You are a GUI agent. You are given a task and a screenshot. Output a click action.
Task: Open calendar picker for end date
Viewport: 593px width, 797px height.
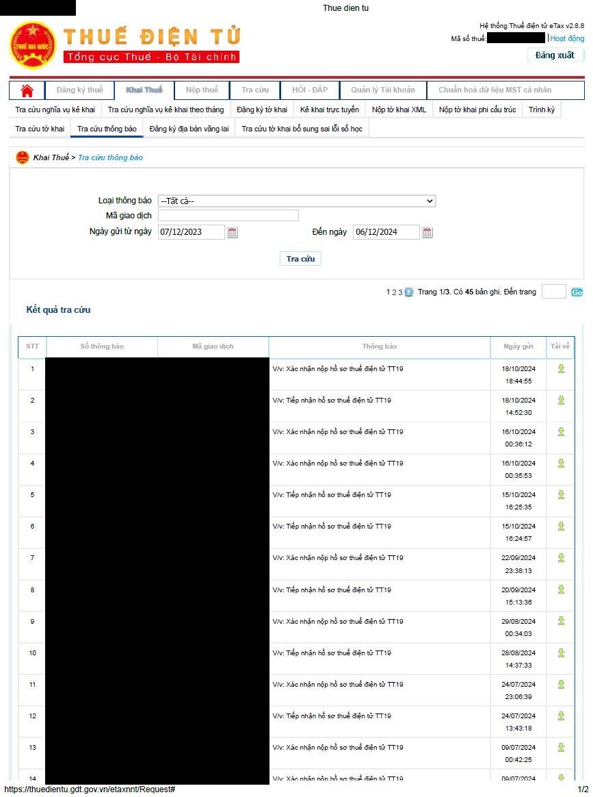(427, 233)
